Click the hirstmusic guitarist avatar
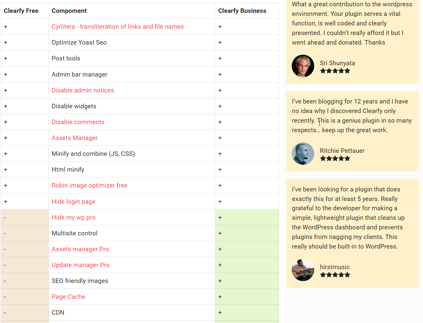The width and height of the screenshot is (423, 323). click(x=303, y=270)
